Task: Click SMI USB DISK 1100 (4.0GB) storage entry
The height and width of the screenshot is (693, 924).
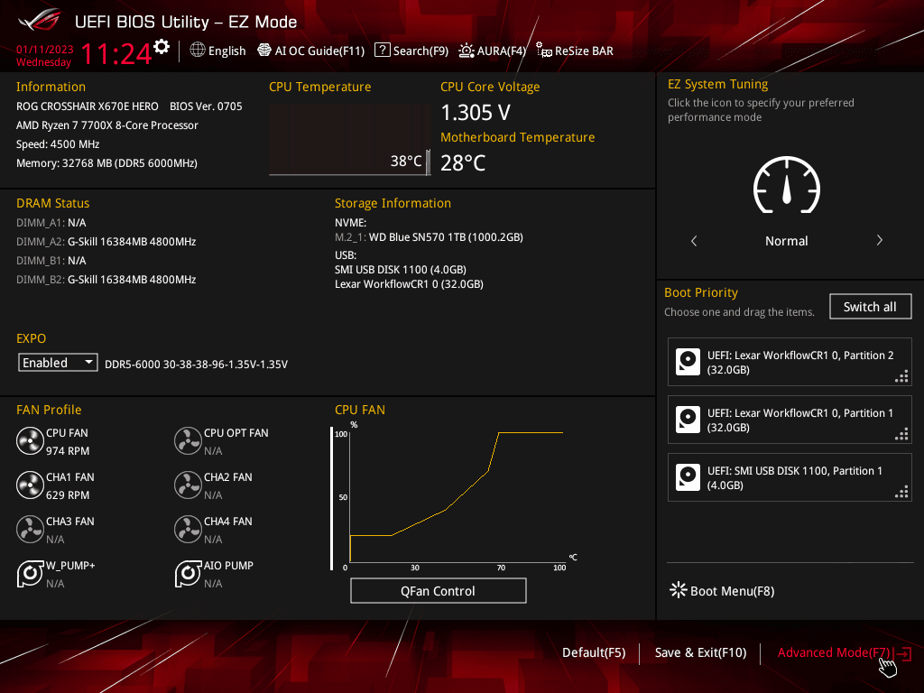Action: click(401, 269)
